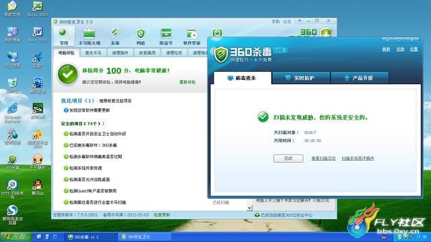
Task: Select the 检测系统共享资源 row
Action: click(x=83, y=168)
